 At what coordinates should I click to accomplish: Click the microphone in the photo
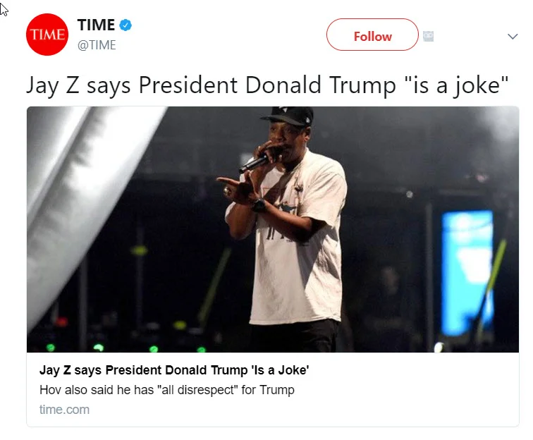coord(255,164)
